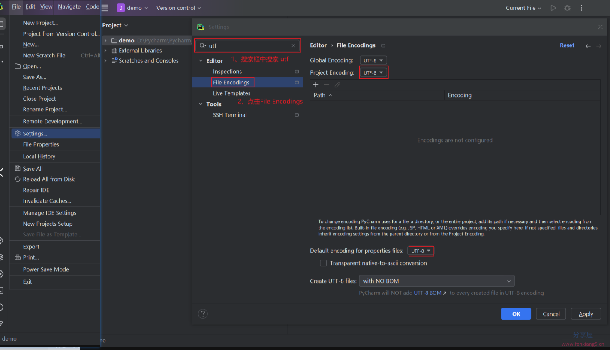Viewport: 610px width, 350px height.
Task: Click the OK button
Action: (x=516, y=314)
